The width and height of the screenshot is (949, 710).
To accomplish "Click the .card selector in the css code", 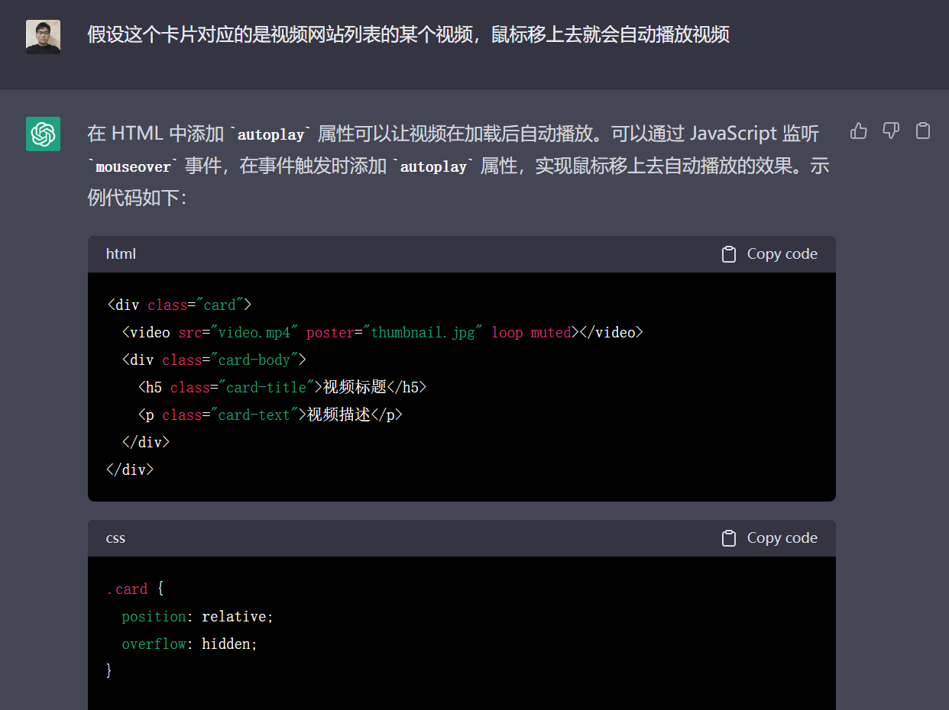I will tap(128, 589).
